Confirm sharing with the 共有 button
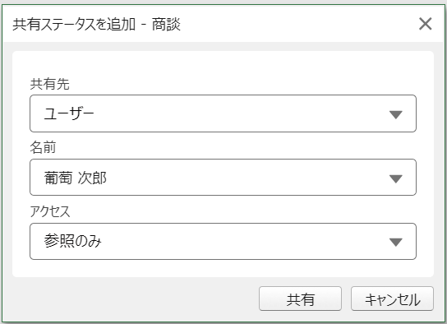This screenshot has height=324, width=447. pos(300,299)
